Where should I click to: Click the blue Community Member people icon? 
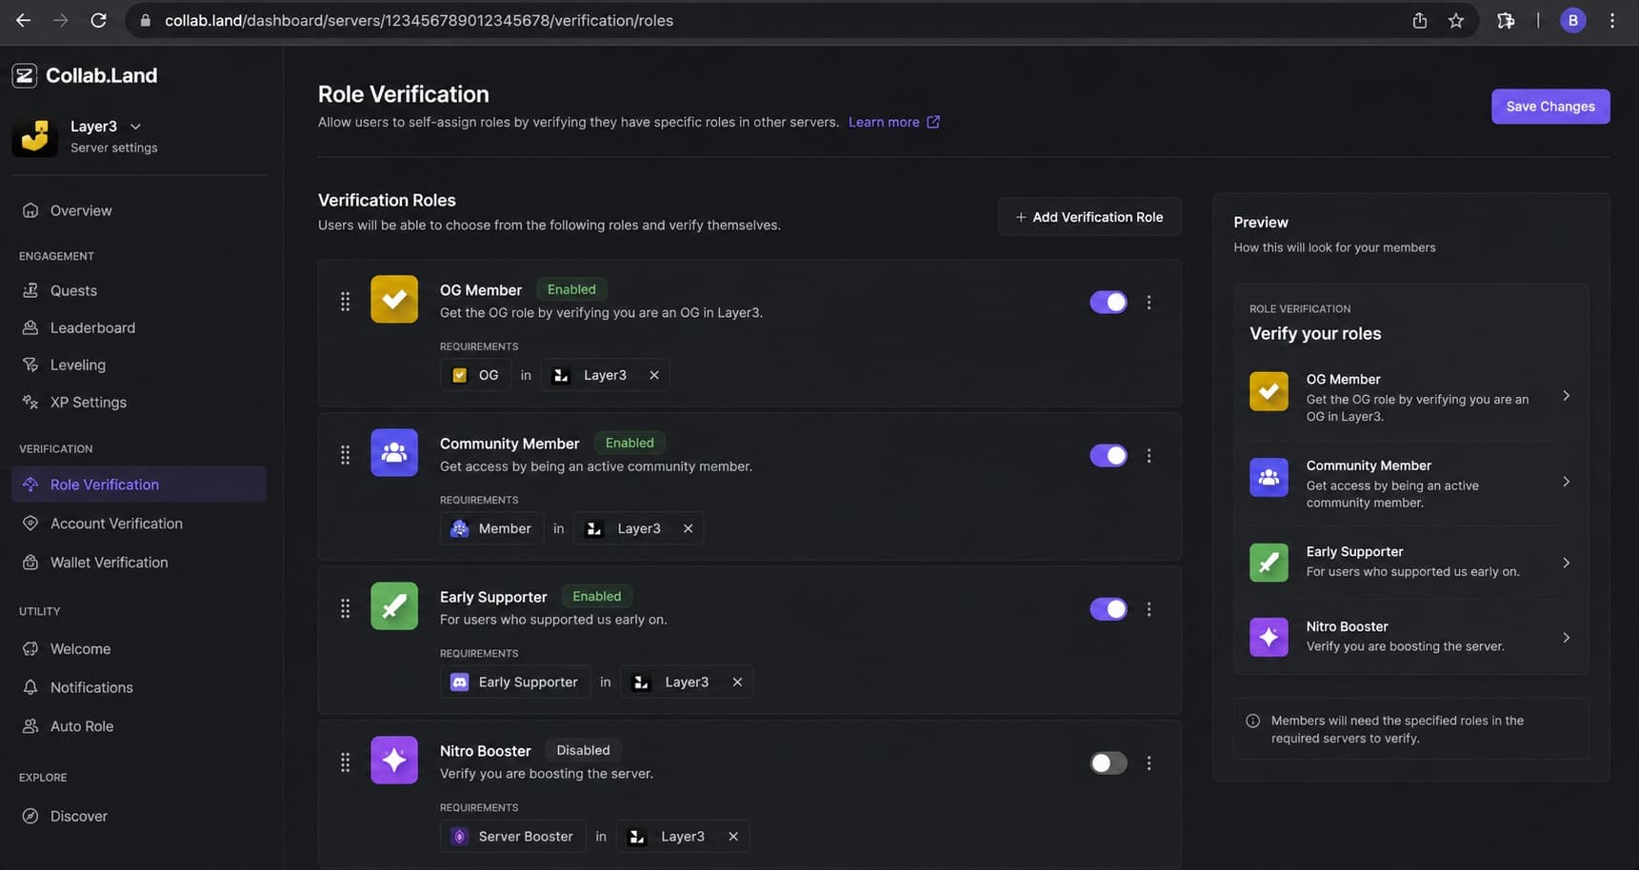click(394, 453)
